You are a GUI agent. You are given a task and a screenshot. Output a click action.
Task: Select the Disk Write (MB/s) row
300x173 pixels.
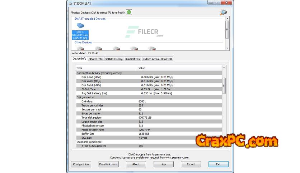149,81
